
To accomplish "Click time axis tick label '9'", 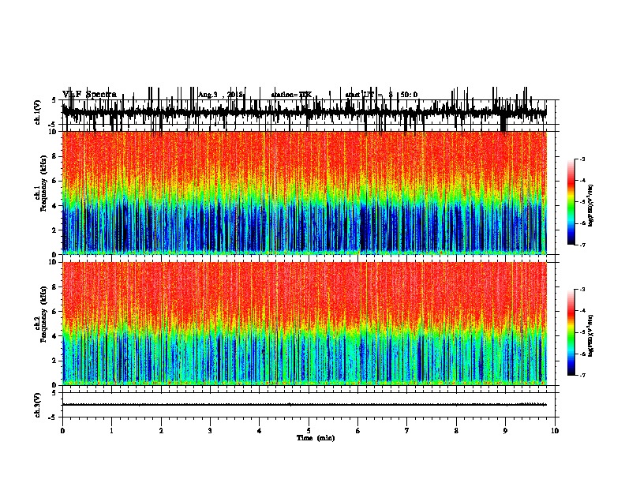I will pyautogui.click(x=505, y=431).
